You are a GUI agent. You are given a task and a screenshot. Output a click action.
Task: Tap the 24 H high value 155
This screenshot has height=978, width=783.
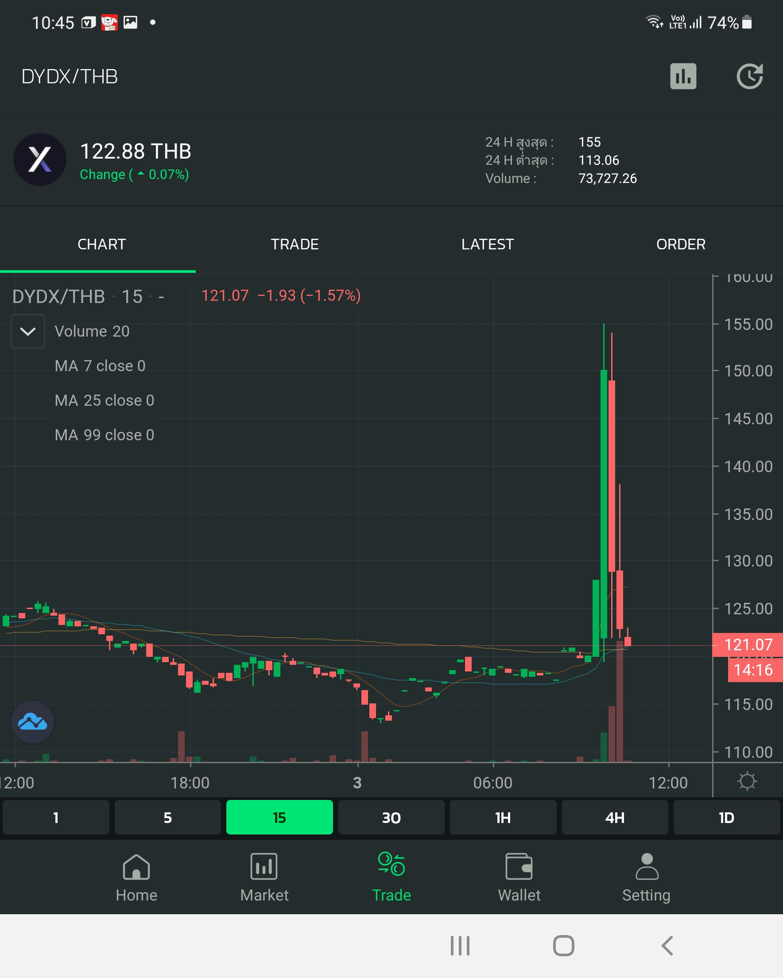click(589, 142)
